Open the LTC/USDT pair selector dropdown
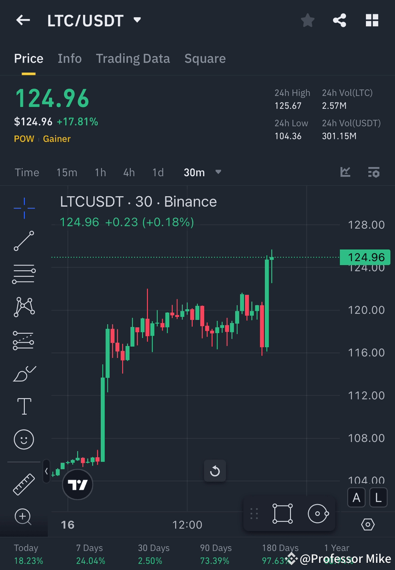The height and width of the screenshot is (570, 395). 136,20
